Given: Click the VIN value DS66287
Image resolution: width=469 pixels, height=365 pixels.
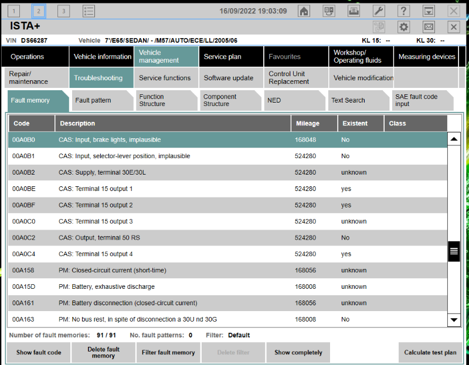Looking at the screenshot, I should (x=34, y=40).
